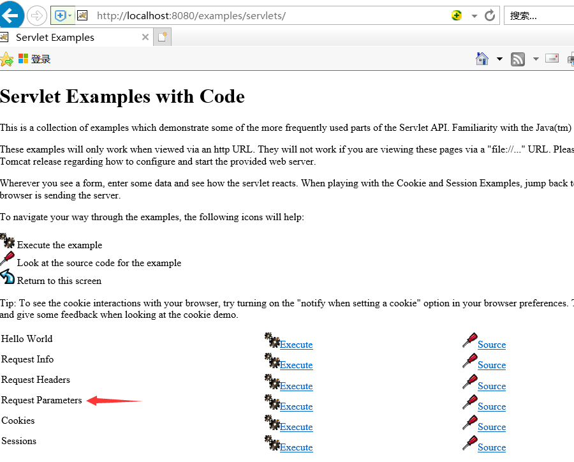Click the legend screwdriver icon for source code
This screenshot has width=574, height=462.
click(7, 258)
